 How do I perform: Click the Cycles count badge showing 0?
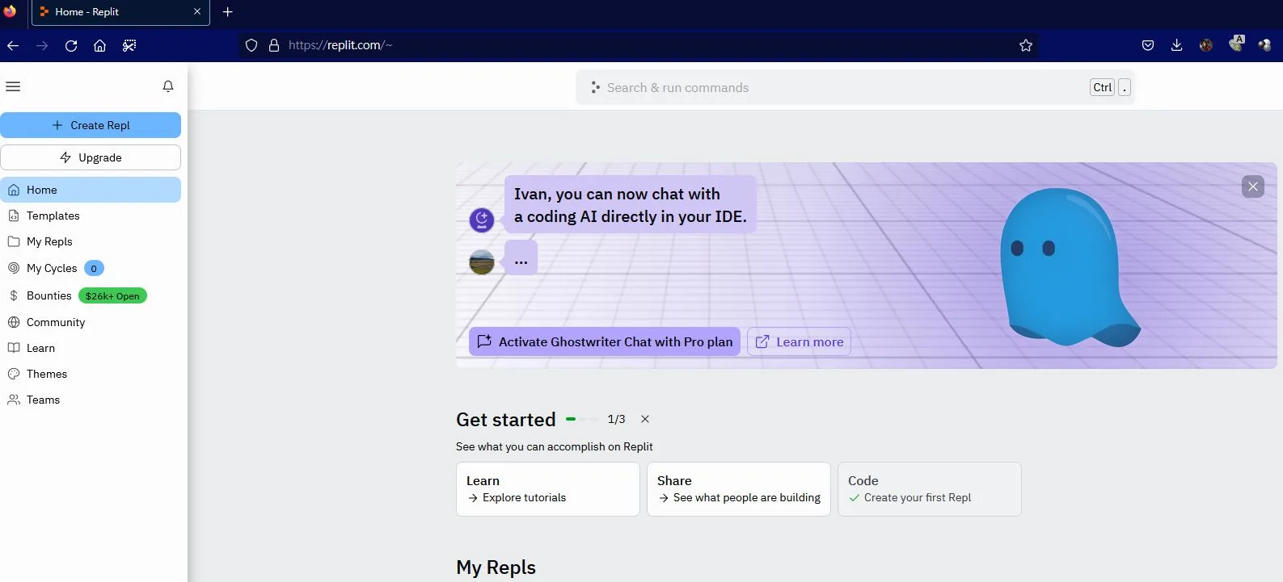[94, 268]
